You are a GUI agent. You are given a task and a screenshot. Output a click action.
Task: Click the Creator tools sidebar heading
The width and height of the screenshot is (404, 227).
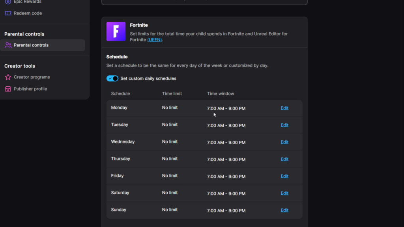(20, 66)
